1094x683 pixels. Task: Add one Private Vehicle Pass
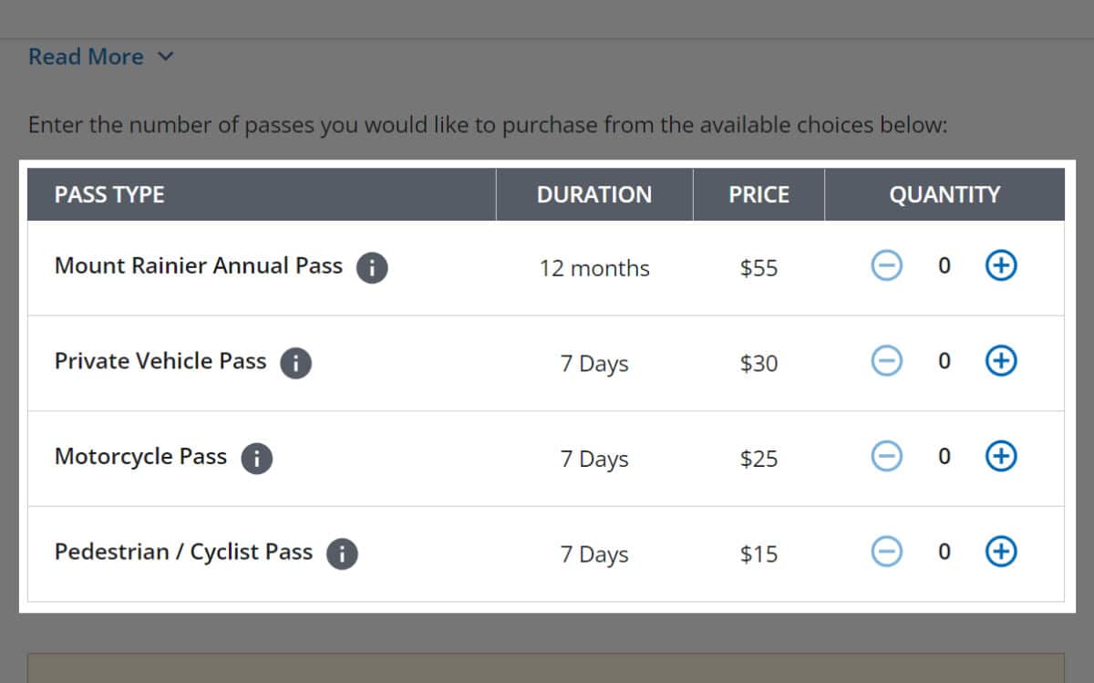(x=1001, y=361)
